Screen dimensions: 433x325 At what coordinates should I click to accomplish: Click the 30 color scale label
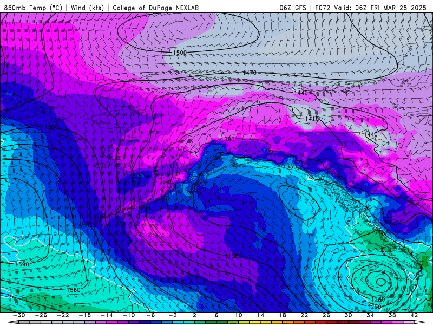point(348,315)
